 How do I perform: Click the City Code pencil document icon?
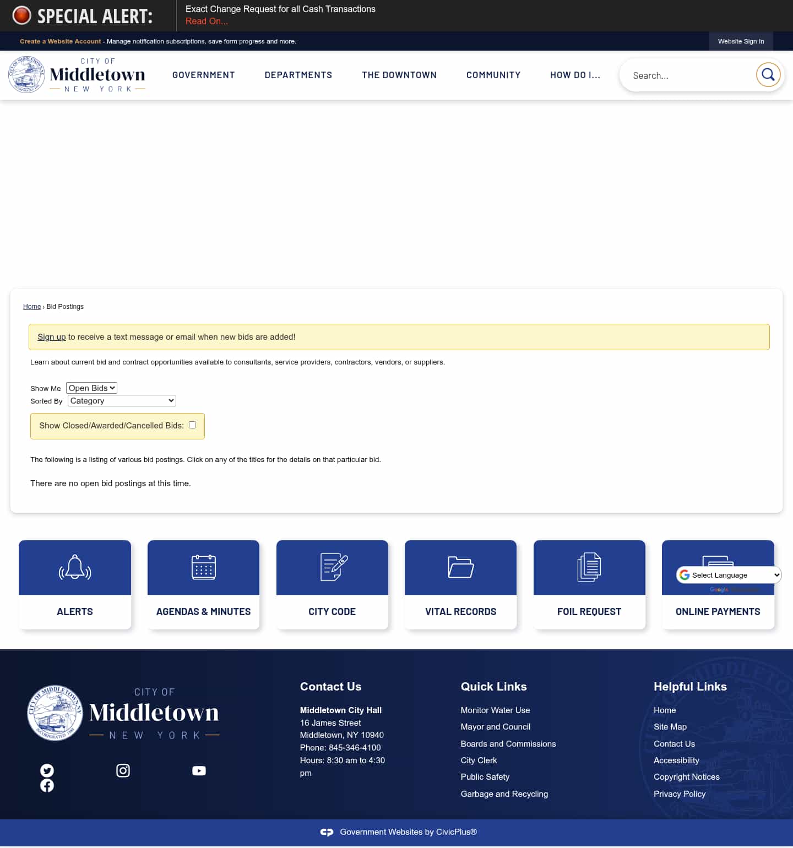[x=332, y=568]
